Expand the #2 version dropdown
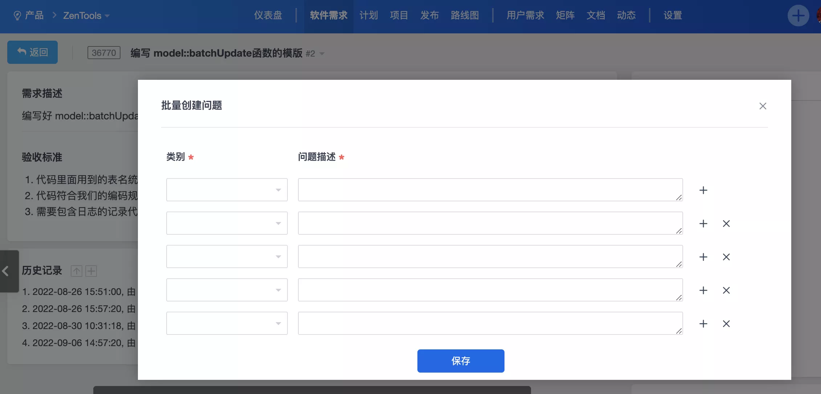The height and width of the screenshot is (394, 821). coord(315,54)
